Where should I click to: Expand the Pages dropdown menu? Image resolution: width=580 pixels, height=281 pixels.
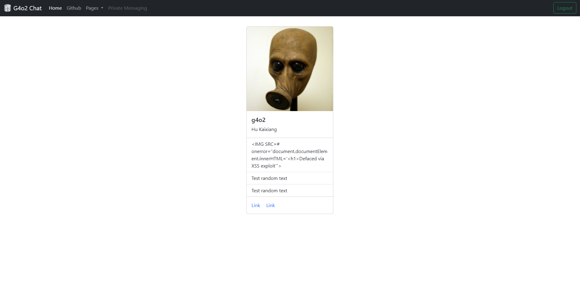point(95,8)
